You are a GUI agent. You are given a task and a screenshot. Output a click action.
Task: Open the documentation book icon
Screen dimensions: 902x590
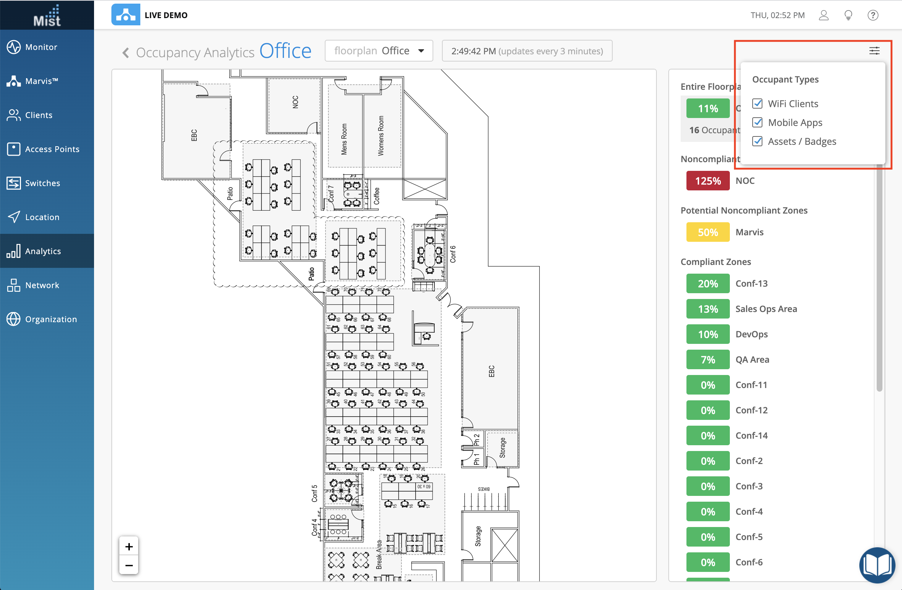(877, 565)
